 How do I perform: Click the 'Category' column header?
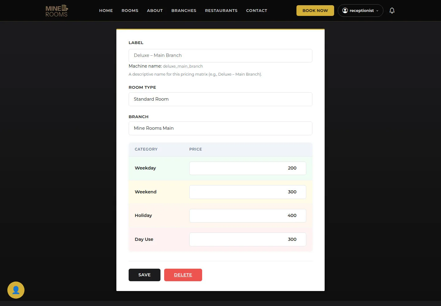coord(146,149)
